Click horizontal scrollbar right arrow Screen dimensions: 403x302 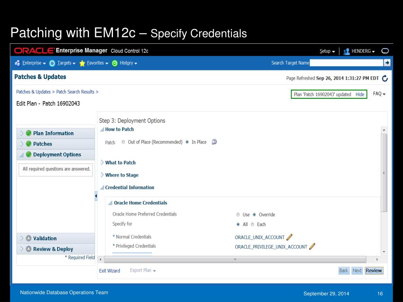[x=377, y=260]
